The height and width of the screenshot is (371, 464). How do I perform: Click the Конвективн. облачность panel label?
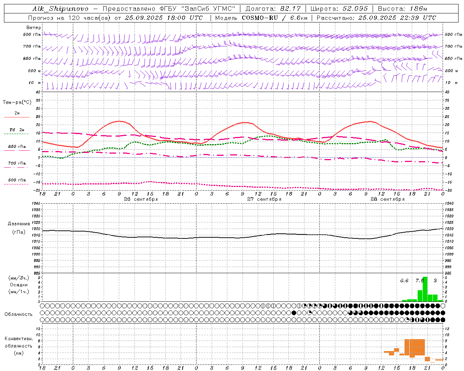(18, 346)
